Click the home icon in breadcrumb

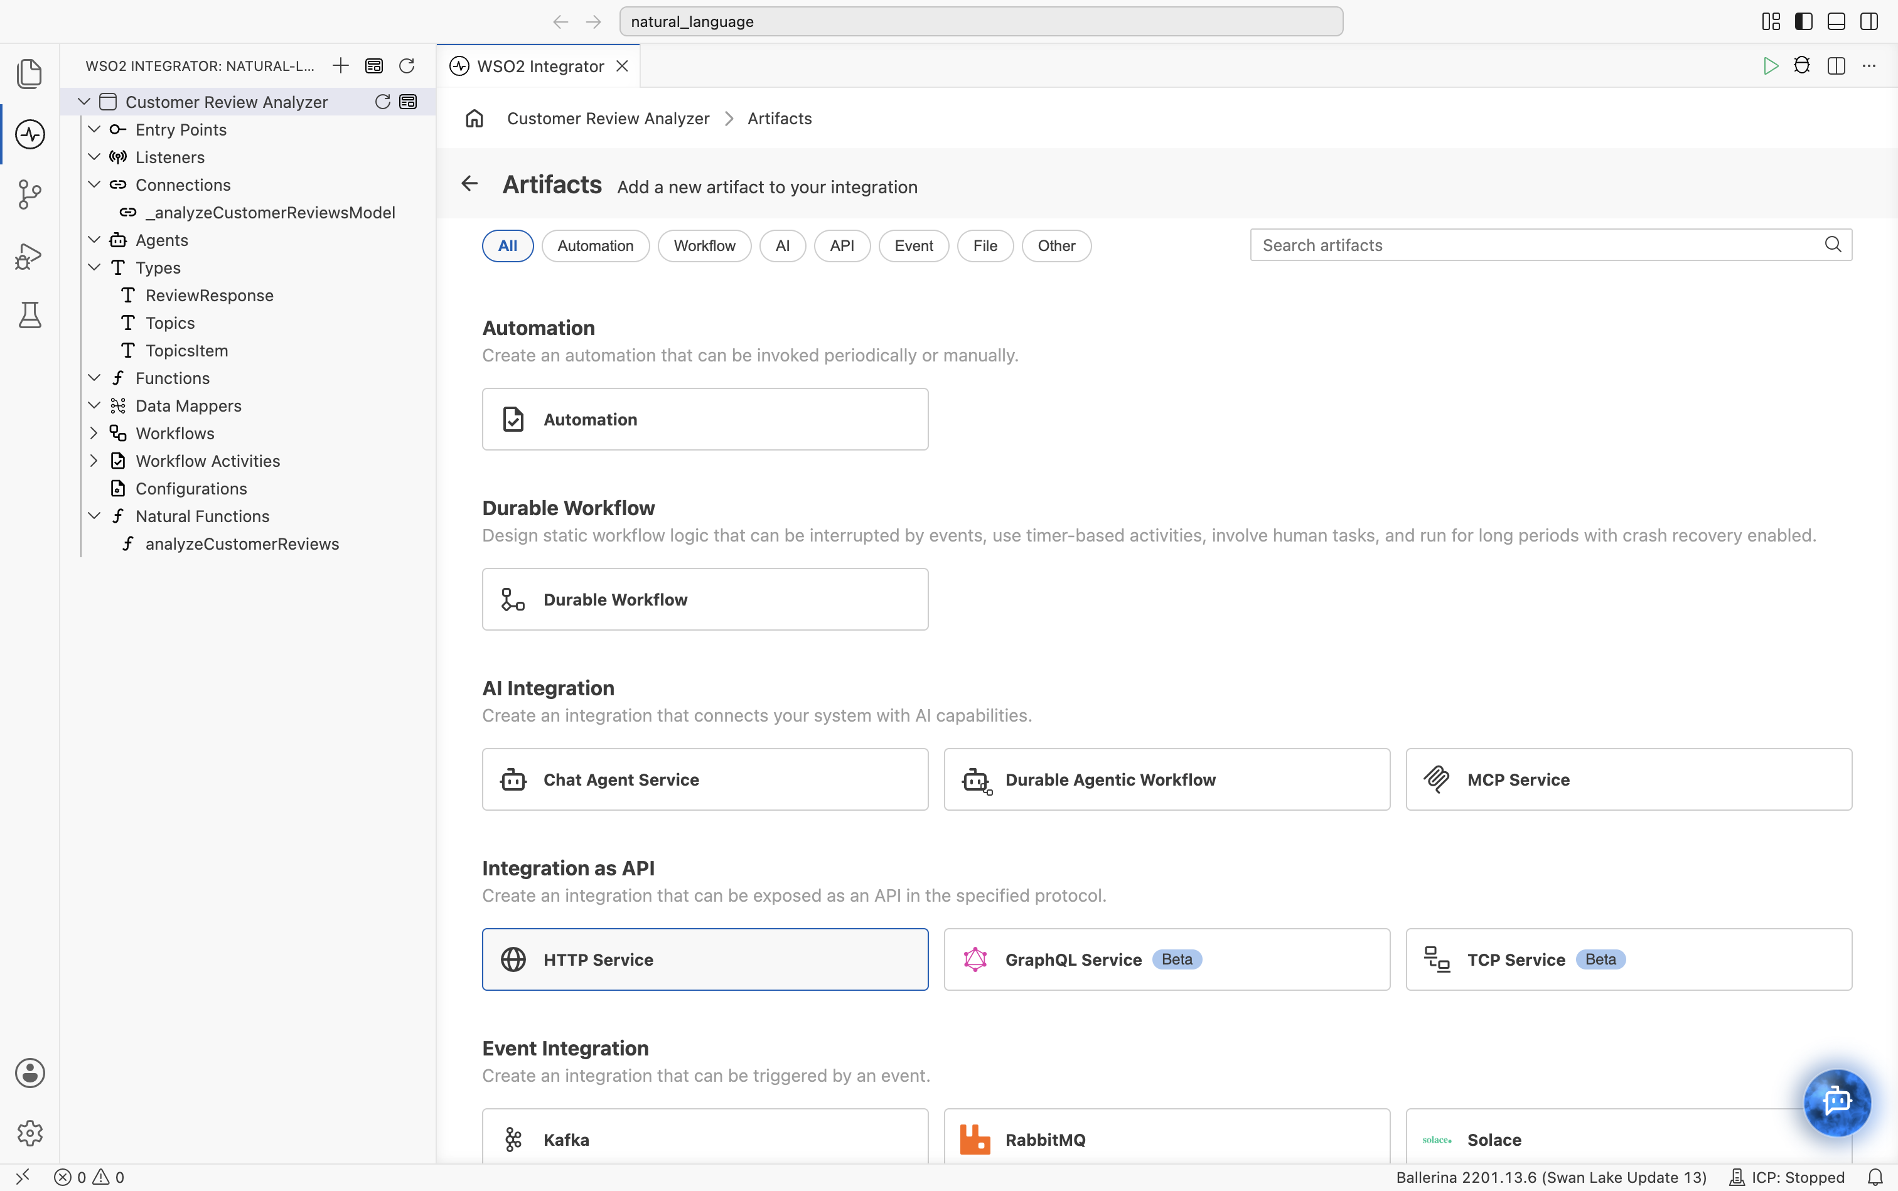(x=474, y=118)
